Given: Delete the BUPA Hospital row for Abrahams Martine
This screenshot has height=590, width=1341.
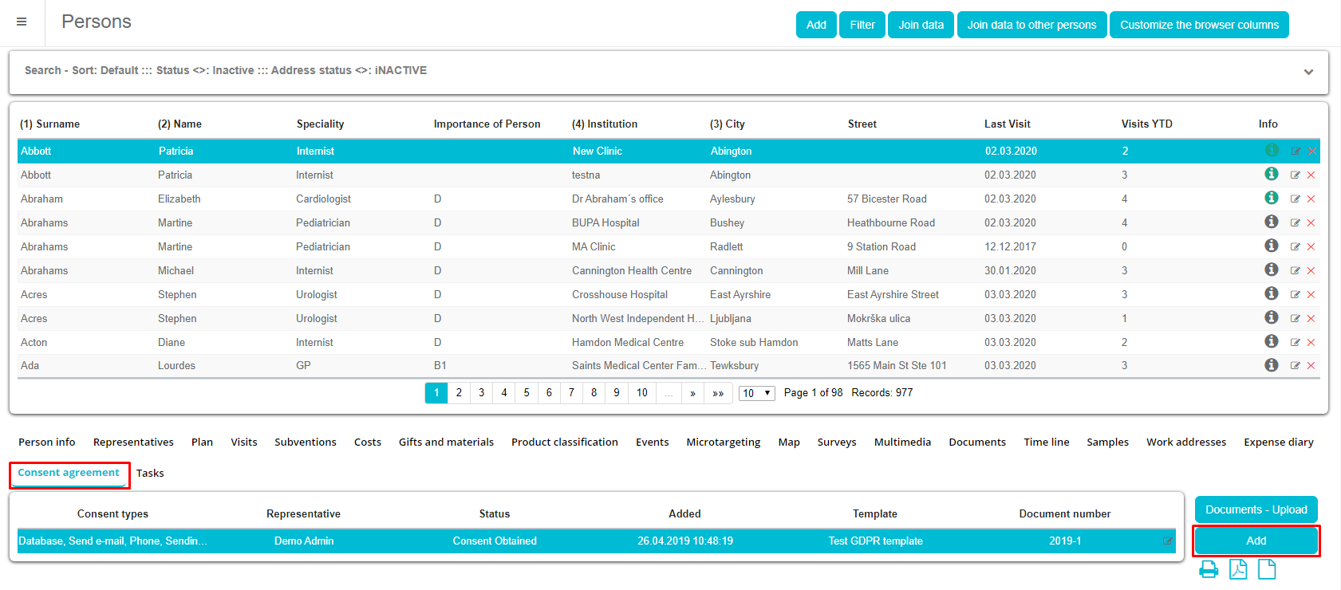Looking at the screenshot, I should click(1311, 223).
